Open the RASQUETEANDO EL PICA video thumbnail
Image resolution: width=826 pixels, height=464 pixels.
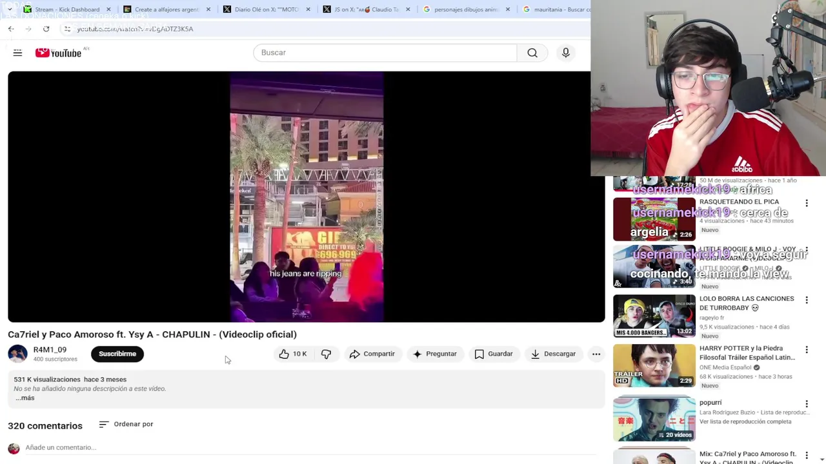[654, 219]
